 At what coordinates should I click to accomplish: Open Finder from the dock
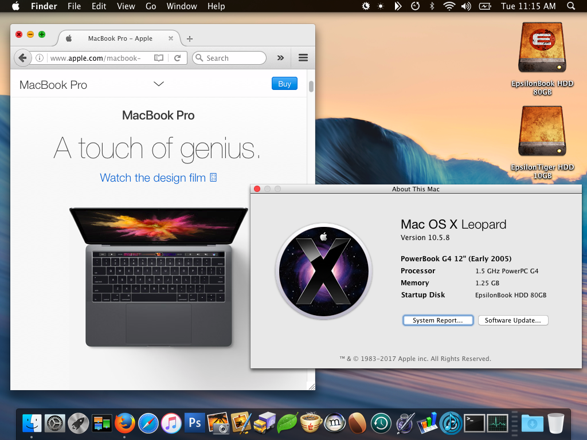[32, 423]
